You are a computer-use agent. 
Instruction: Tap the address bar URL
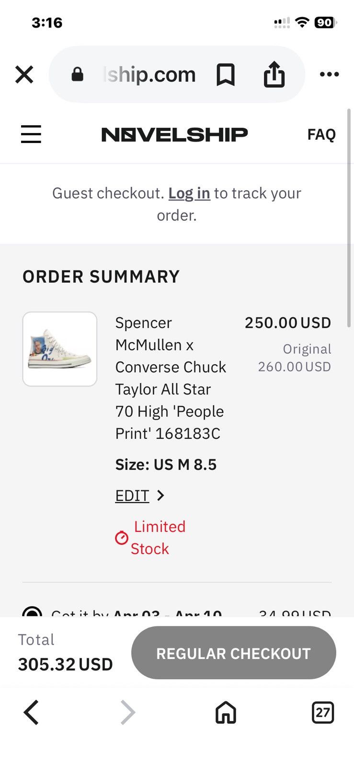click(149, 74)
